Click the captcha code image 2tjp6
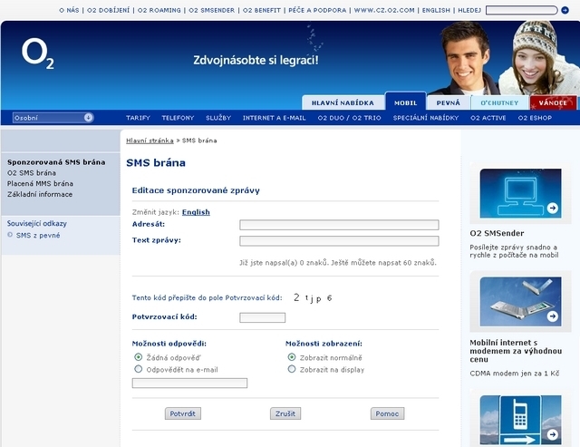580x447 pixels. pos(313,298)
